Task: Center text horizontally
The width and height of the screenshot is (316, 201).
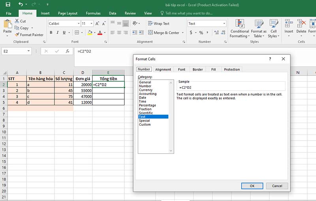Action: tap(119, 32)
